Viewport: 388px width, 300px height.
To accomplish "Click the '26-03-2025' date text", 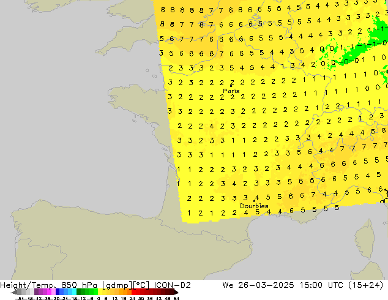I will (266, 285).
